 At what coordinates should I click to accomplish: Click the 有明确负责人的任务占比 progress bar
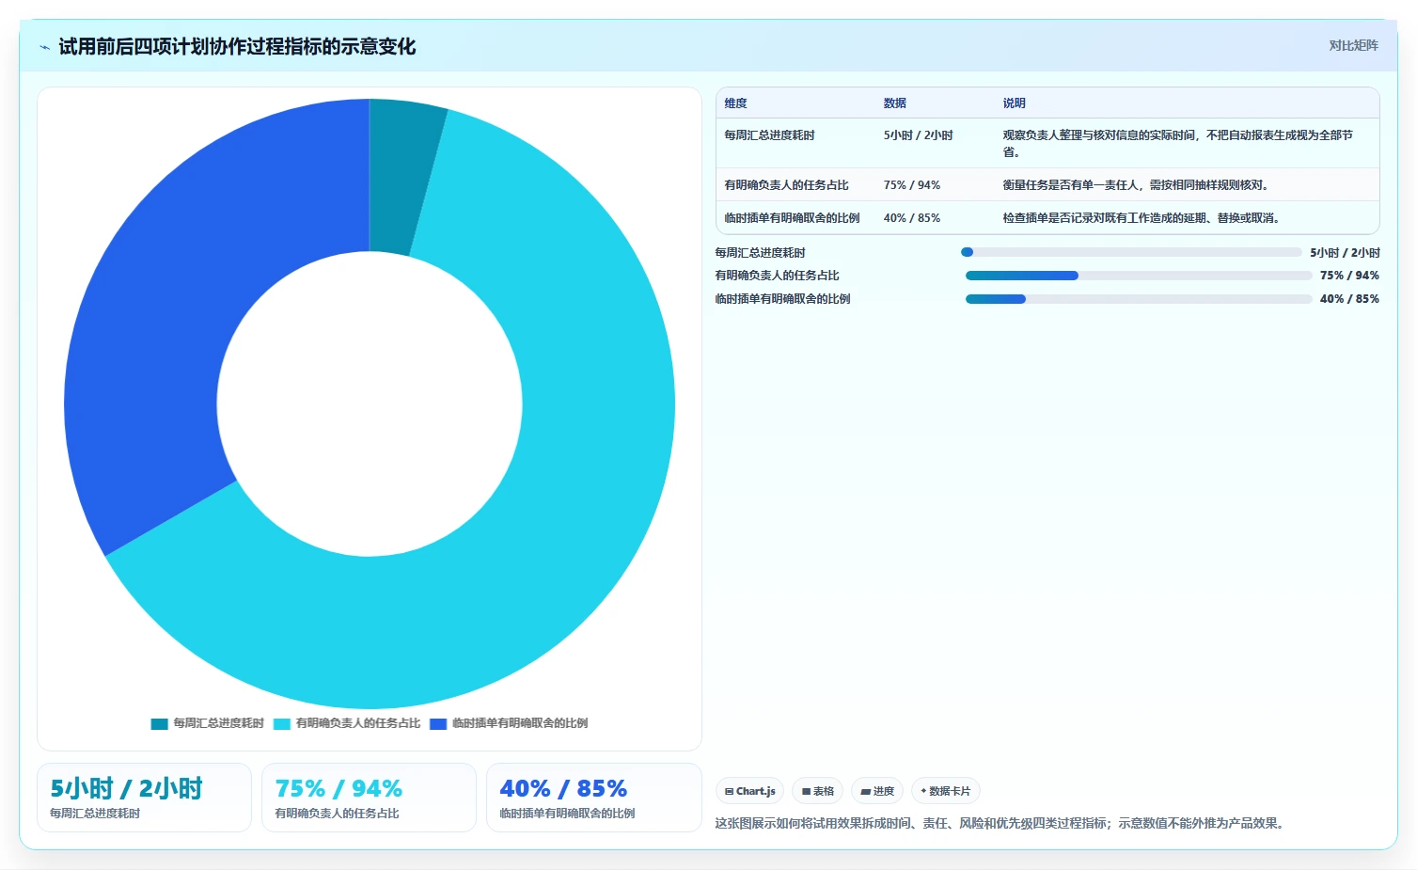coord(1139,276)
